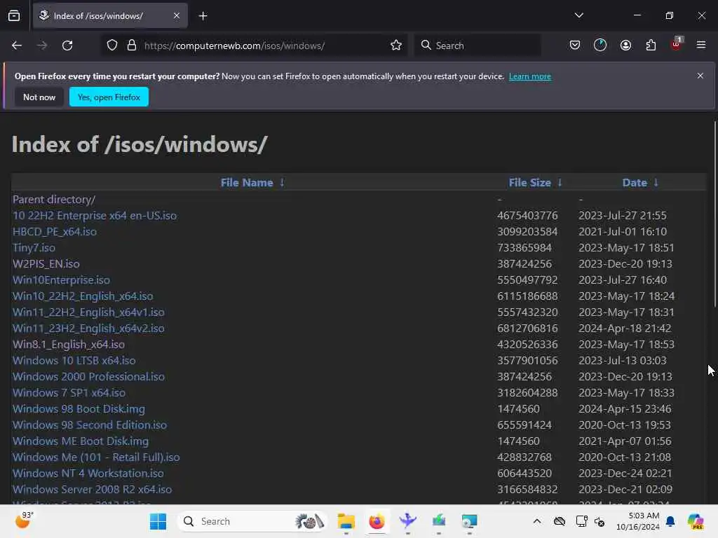Open Parent directory/ link
Screen dimensions: 718x538
tap(53, 200)
